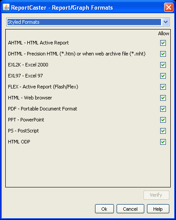Toggle the DHTML Precision HTML checkbox

pos(163,54)
